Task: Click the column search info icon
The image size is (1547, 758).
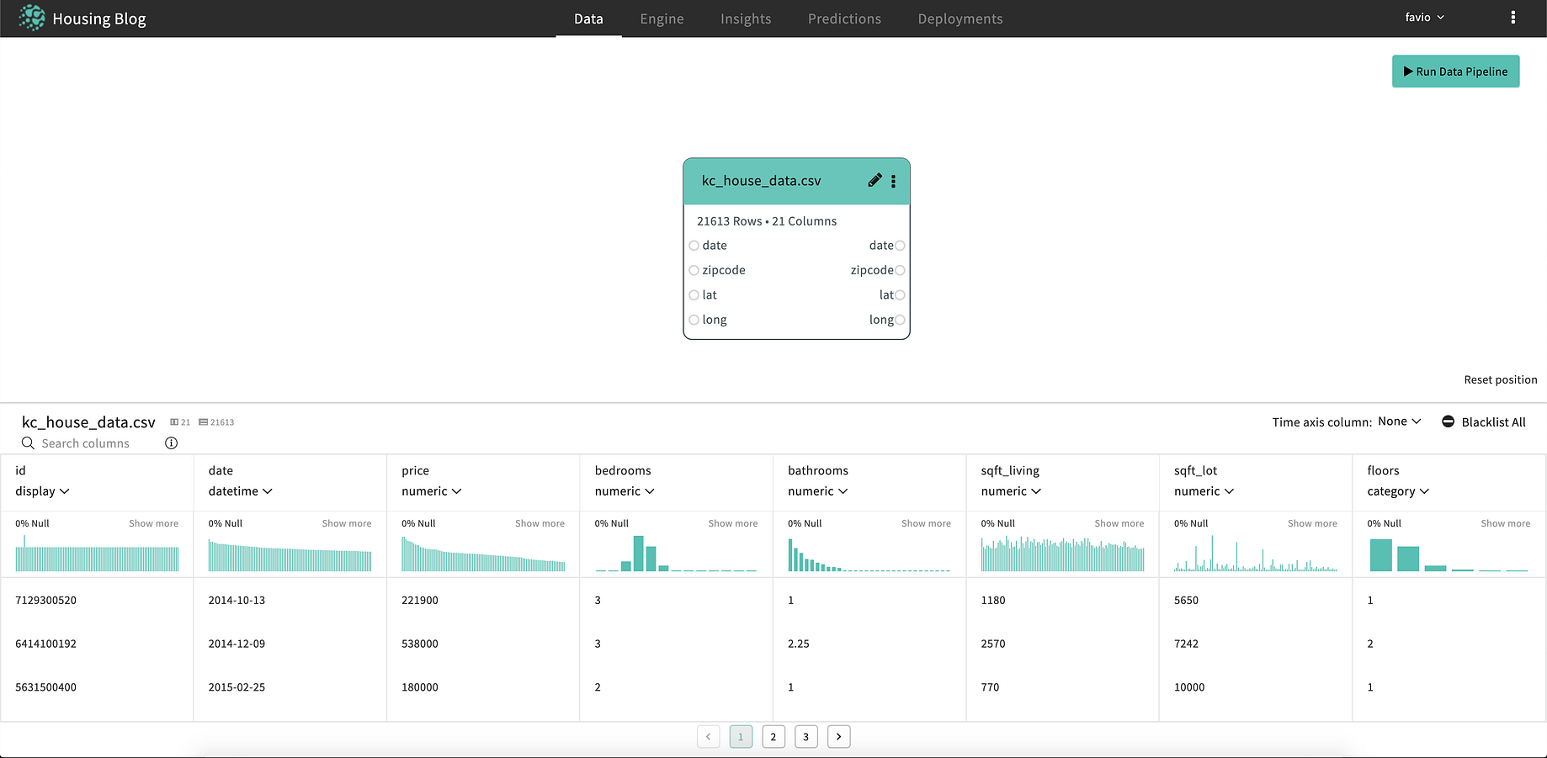Action: [171, 443]
